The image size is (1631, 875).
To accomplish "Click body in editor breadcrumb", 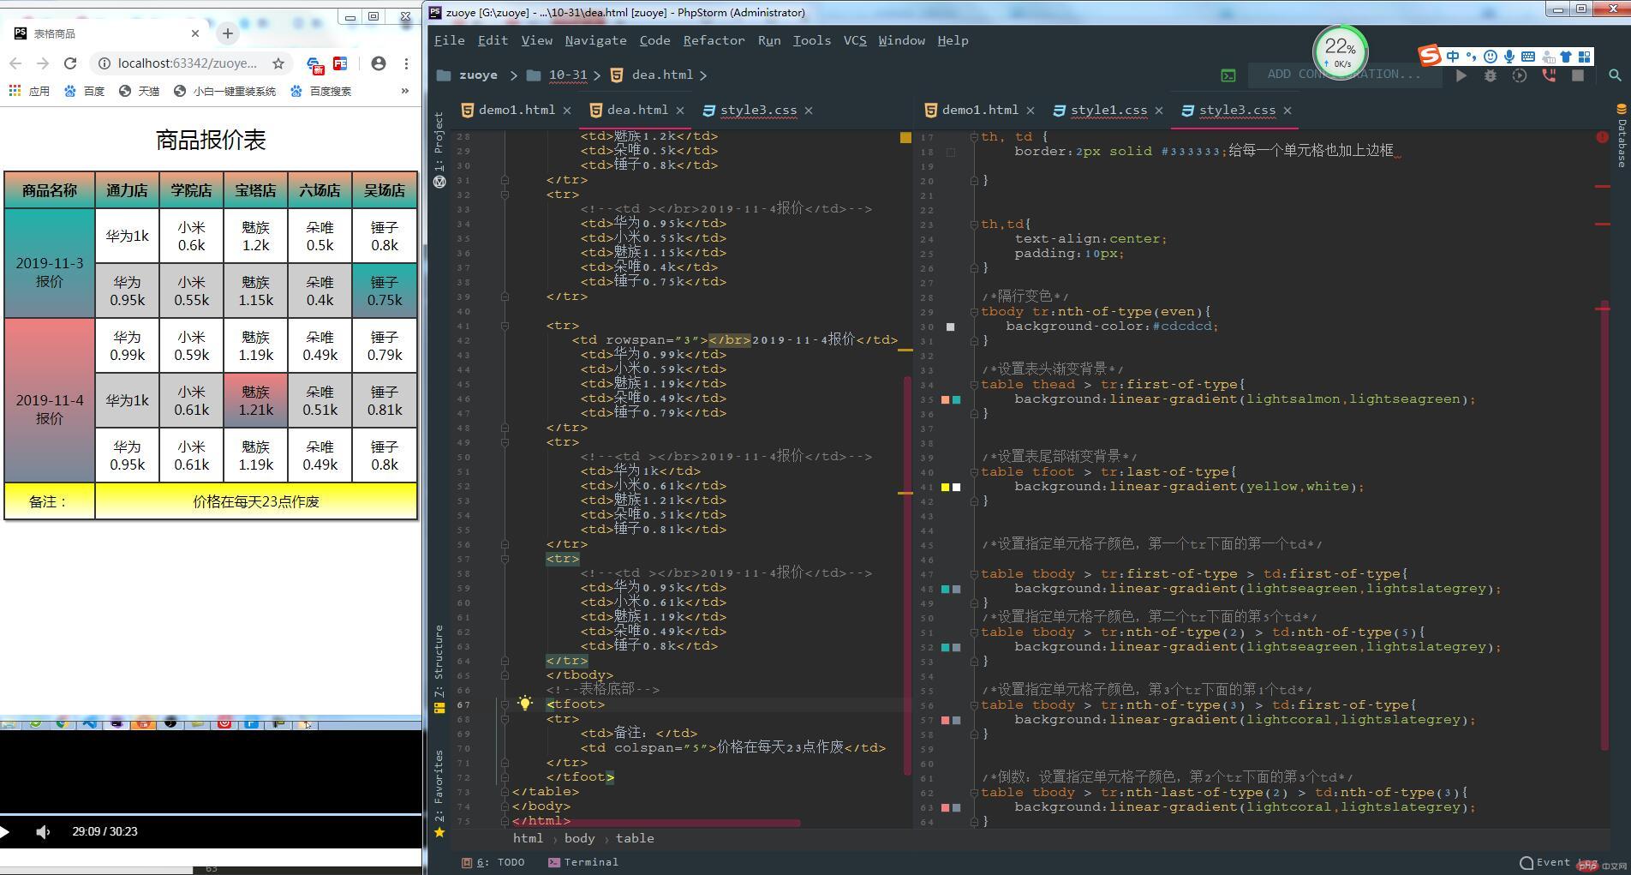I will click(x=579, y=838).
